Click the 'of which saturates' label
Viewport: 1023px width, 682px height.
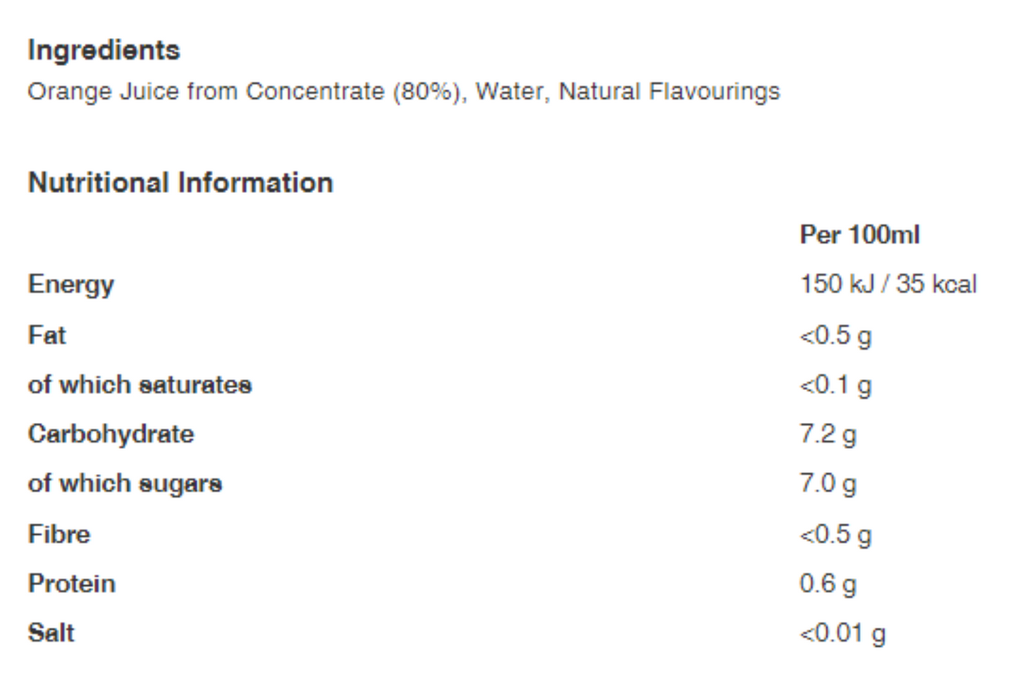[x=140, y=385]
